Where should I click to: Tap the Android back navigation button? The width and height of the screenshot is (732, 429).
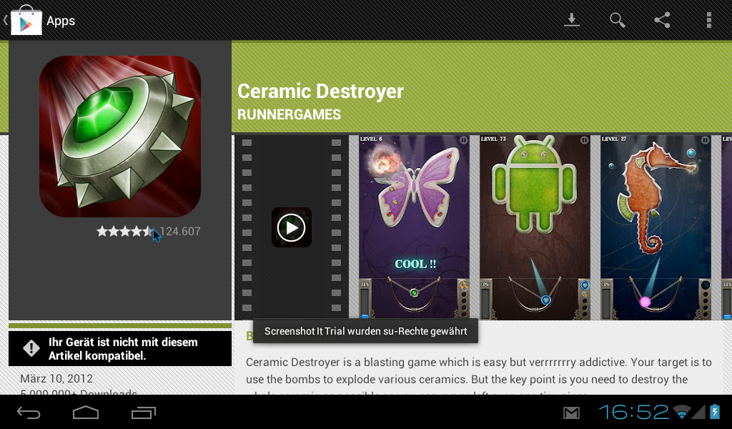pyautogui.click(x=29, y=413)
